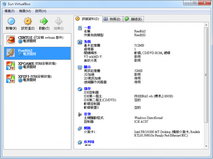Click the Discard (捨棄) arrow icon

coord(59,21)
